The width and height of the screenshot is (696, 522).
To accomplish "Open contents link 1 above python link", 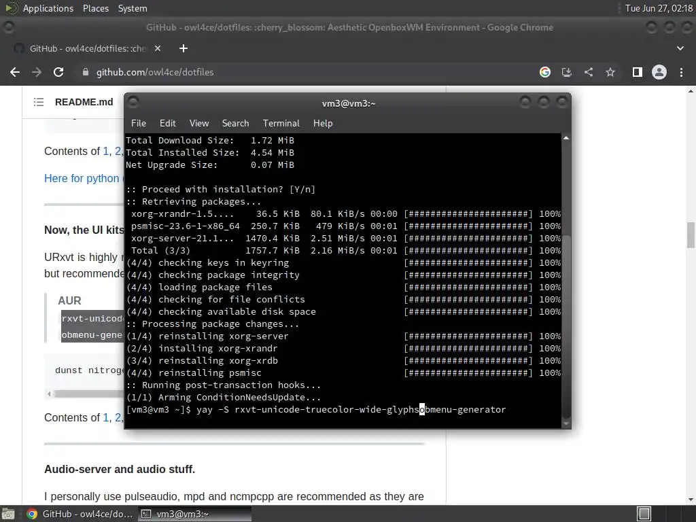I will point(106,152).
